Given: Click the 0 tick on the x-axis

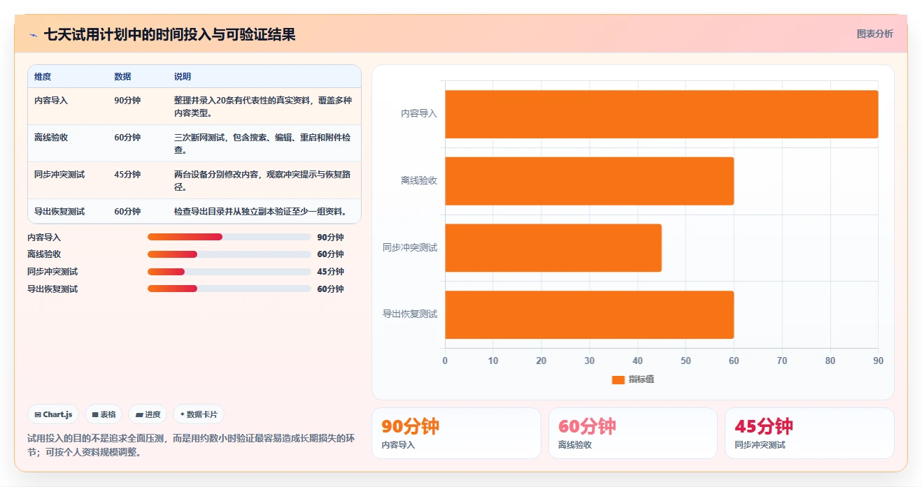Looking at the screenshot, I should pyautogui.click(x=445, y=361).
